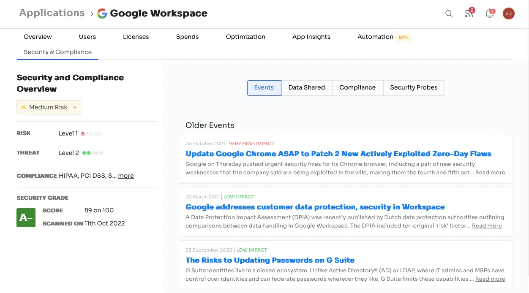Open the feed updates icon
This screenshot has height=293, width=529.
(469, 13)
